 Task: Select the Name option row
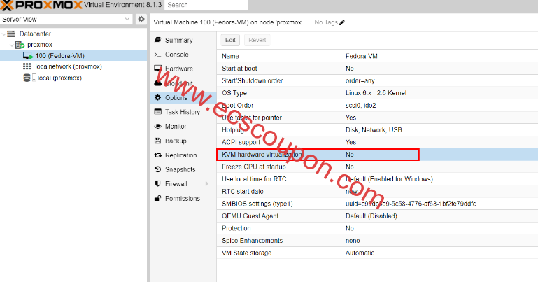coord(377,56)
